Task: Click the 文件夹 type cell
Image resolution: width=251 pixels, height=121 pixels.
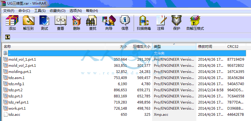Action: click(159, 53)
